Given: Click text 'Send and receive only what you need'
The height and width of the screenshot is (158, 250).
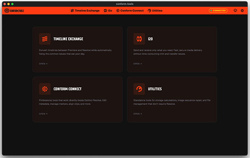Looking at the screenshot, I should pyautogui.click(x=153, y=50).
